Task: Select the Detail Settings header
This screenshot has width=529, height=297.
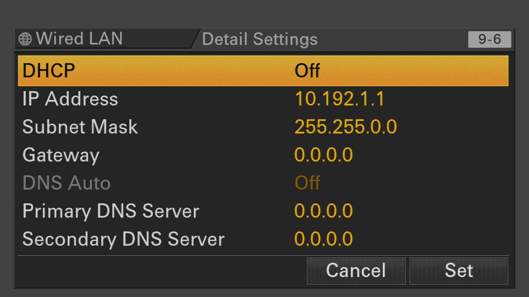Action: (x=260, y=39)
